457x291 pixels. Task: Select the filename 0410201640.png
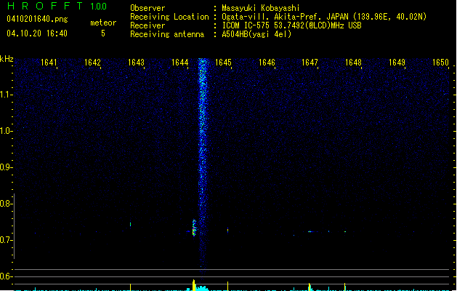[x=37, y=19]
